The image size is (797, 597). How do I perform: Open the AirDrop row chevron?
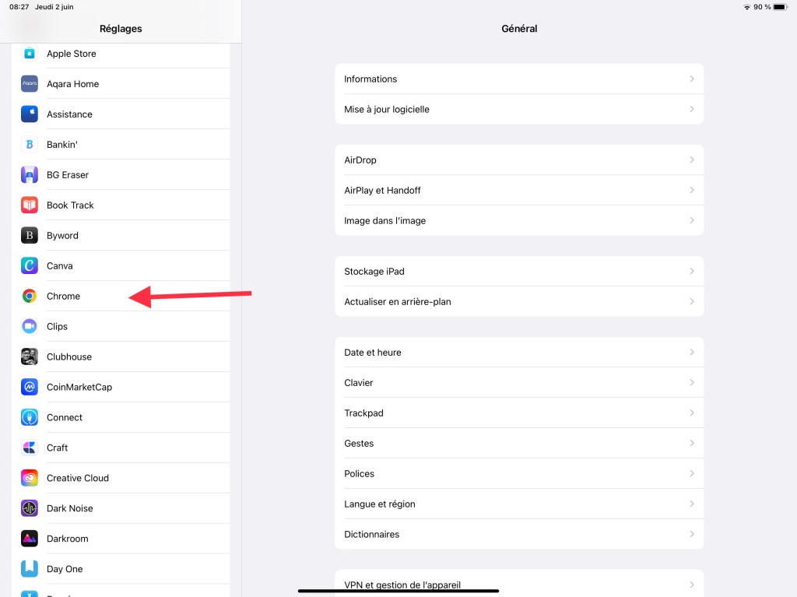pos(691,160)
